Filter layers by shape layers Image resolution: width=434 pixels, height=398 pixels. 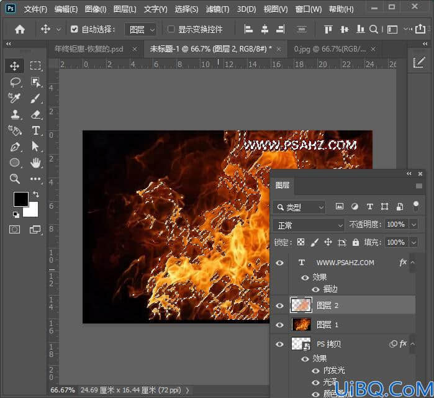[x=384, y=207]
